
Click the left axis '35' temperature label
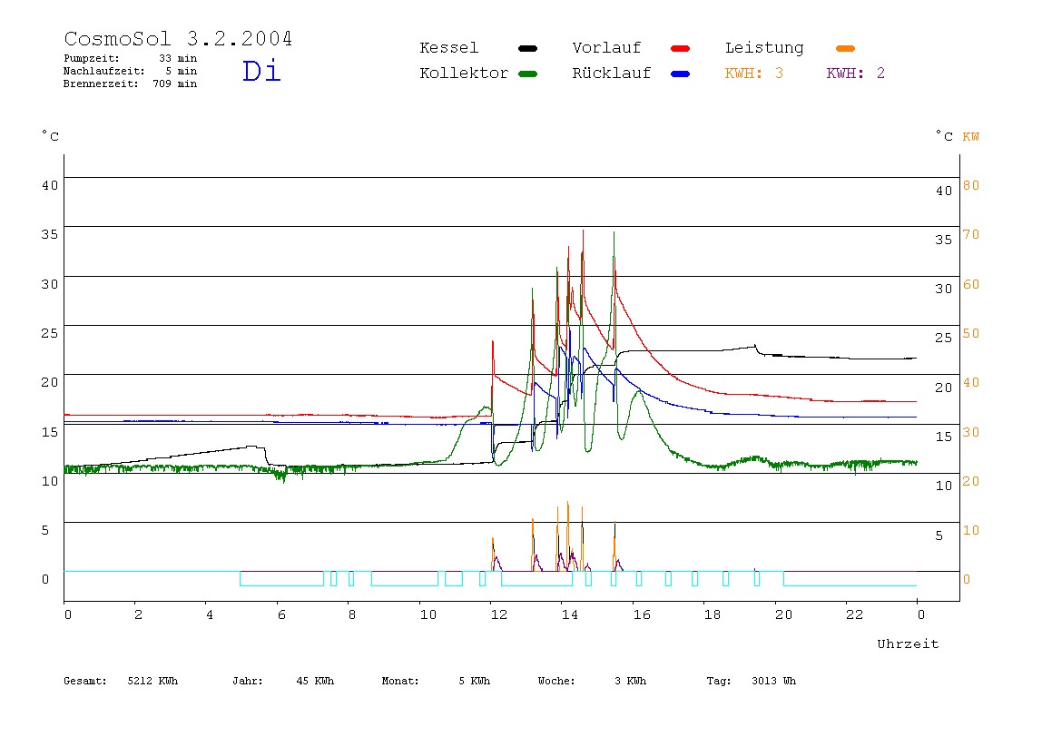pyautogui.click(x=50, y=234)
